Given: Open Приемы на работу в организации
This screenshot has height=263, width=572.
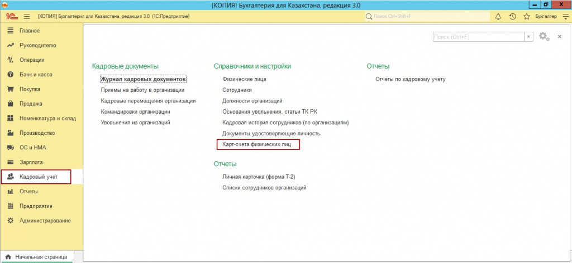Looking at the screenshot, I should [x=142, y=90].
